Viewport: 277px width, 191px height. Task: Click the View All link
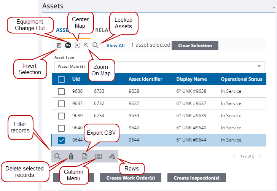click(x=115, y=46)
